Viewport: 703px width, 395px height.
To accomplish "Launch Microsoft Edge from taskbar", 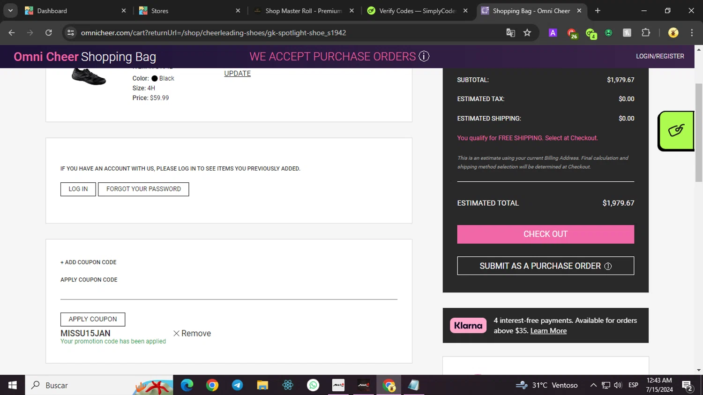I will [x=187, y=385].
